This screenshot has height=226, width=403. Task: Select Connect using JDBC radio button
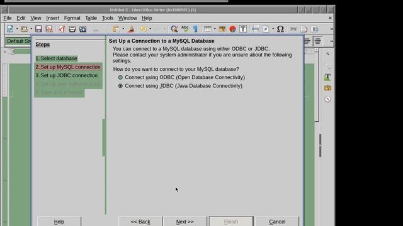[120, 86]
